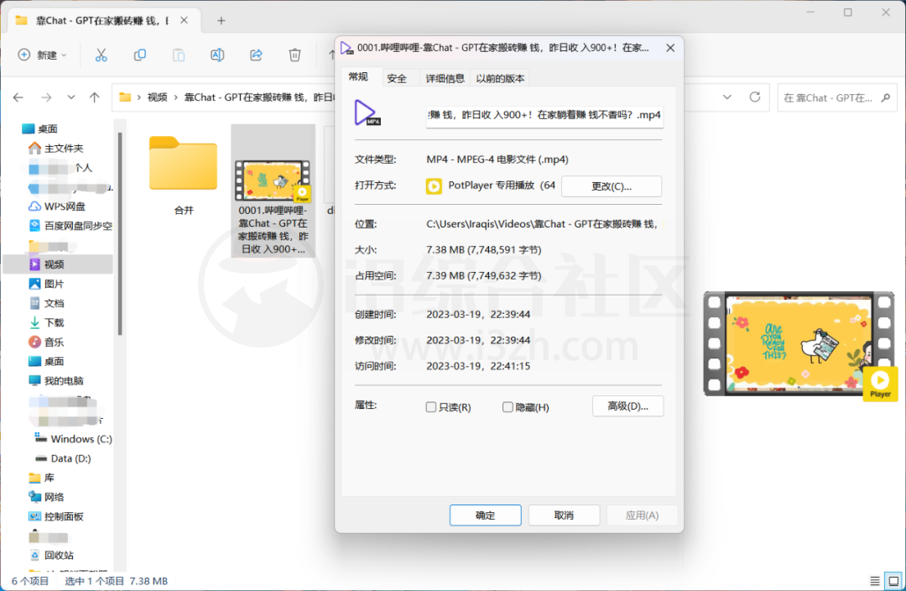906x591 pixels.
Task: Click the Paste clipboard icon
Action: 179,55
